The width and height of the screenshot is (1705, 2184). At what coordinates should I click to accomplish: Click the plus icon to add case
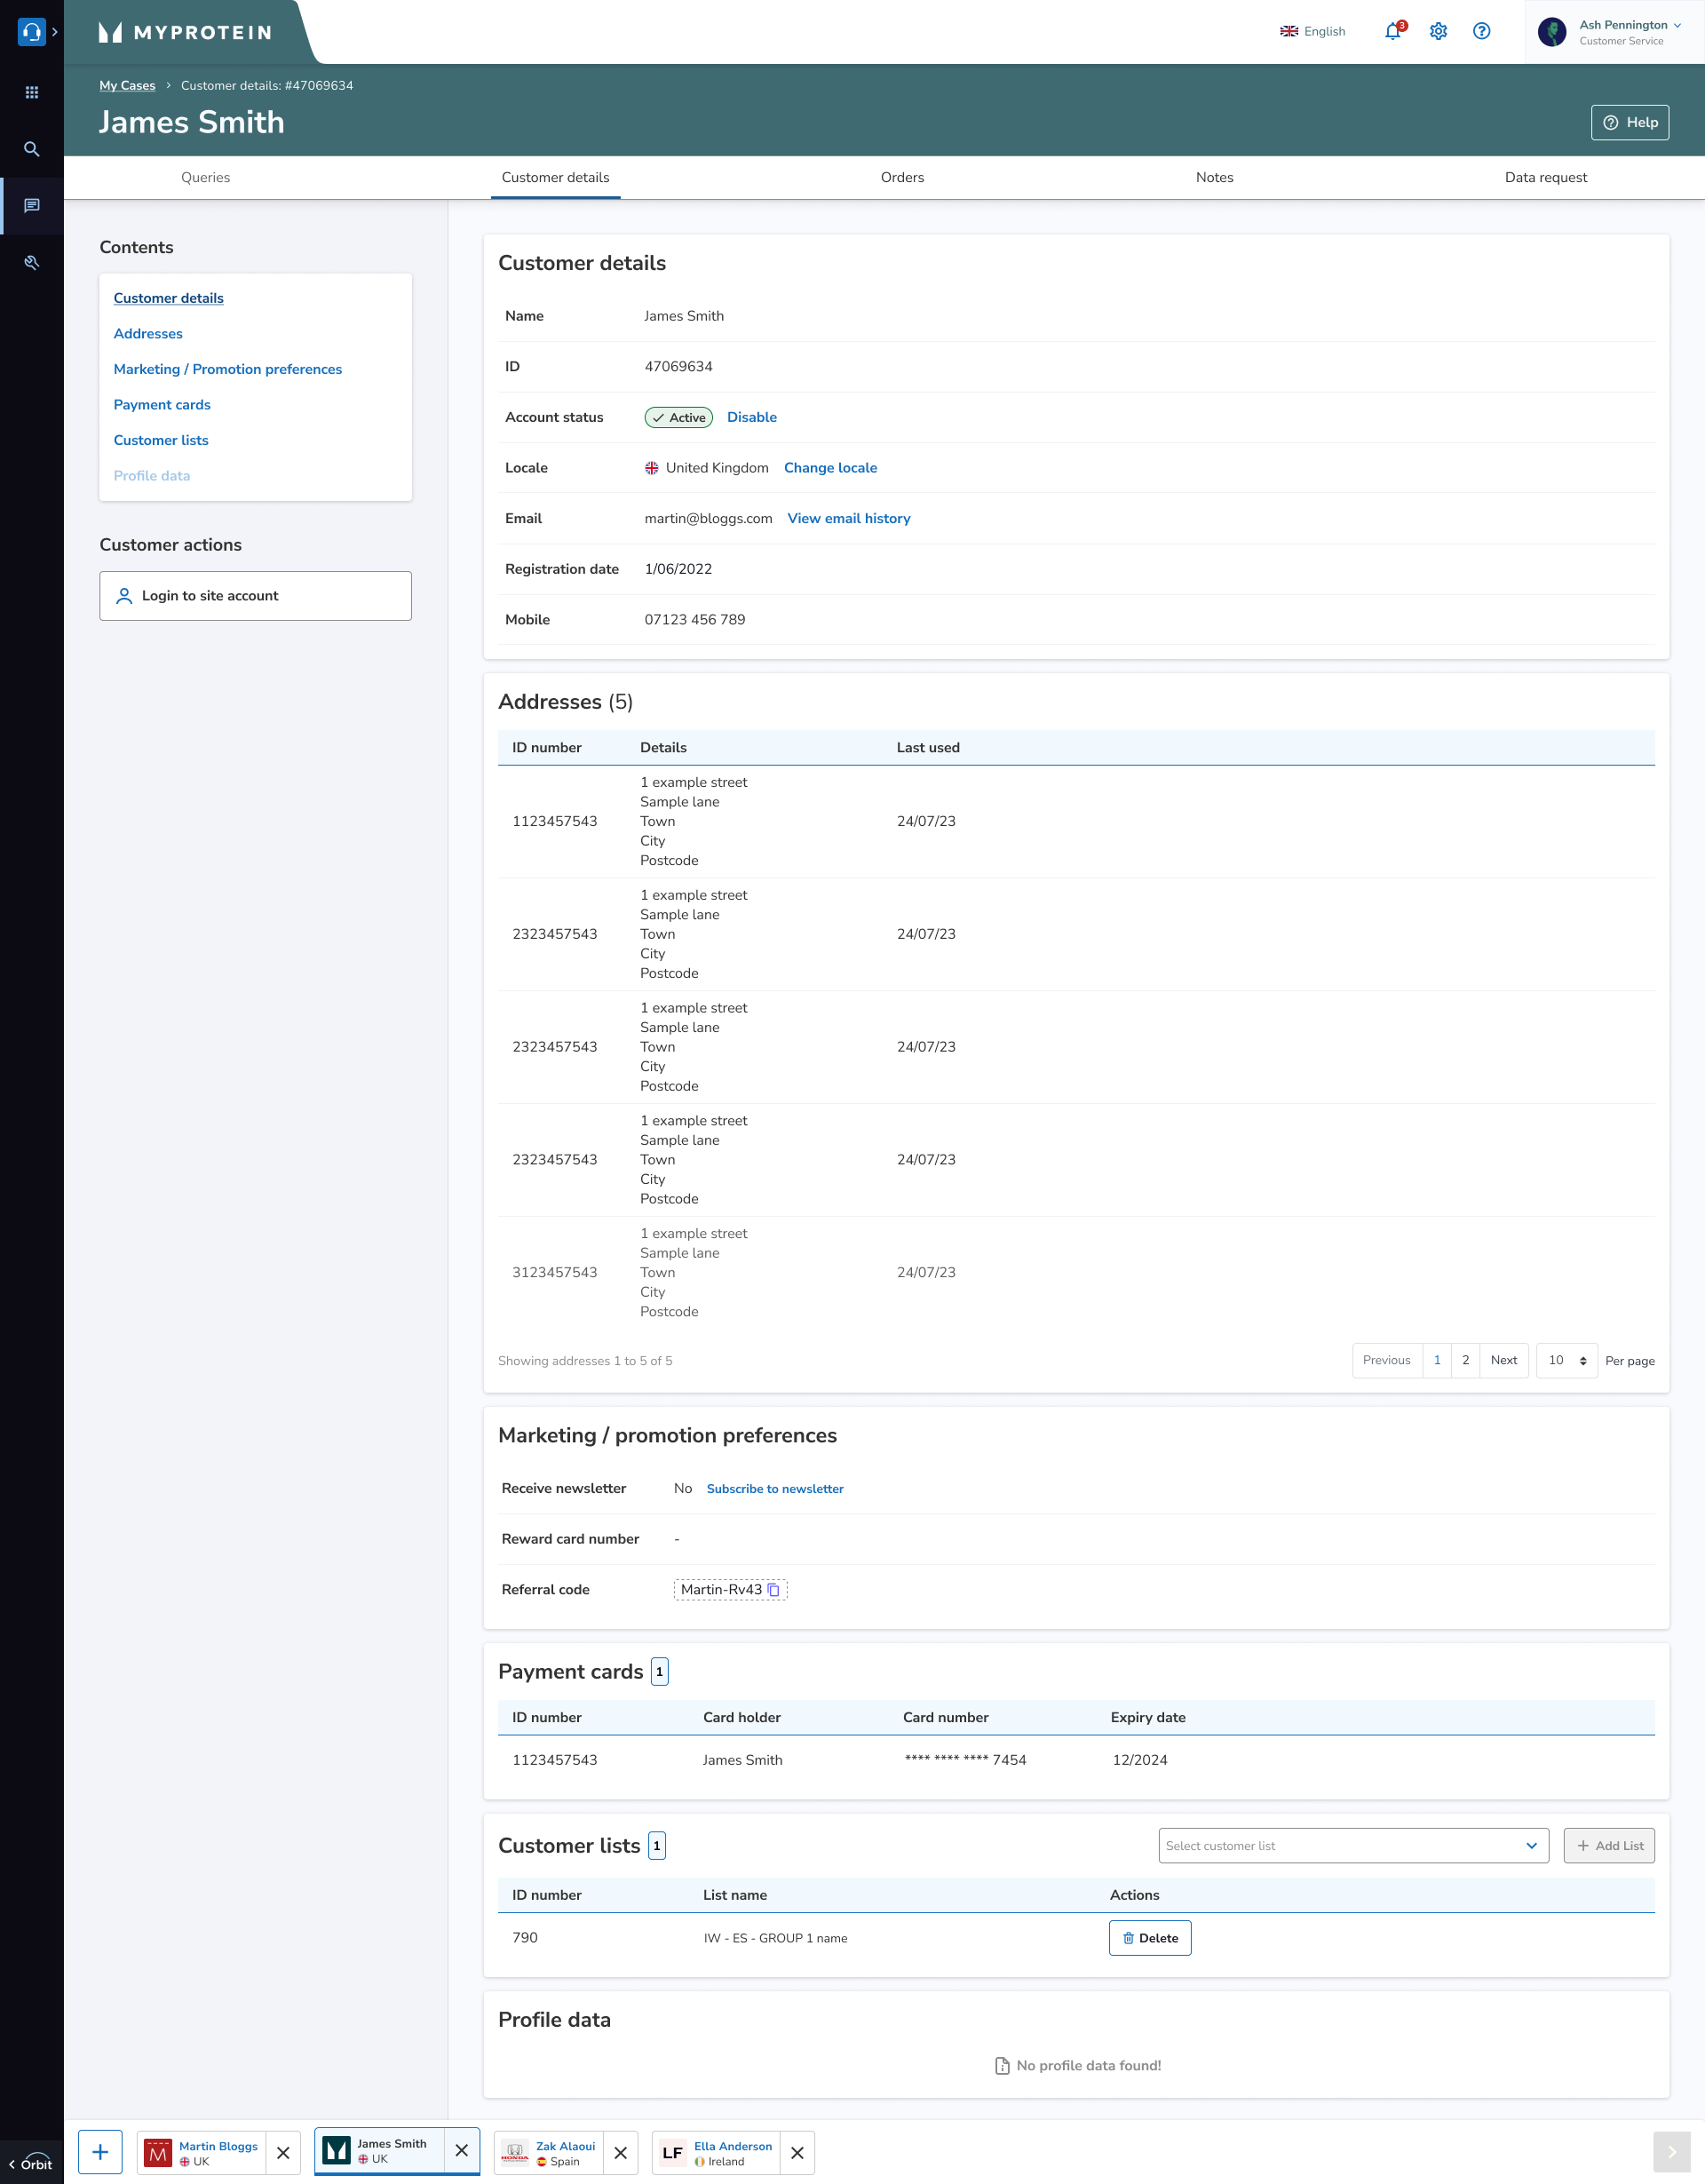[100, 2152]
